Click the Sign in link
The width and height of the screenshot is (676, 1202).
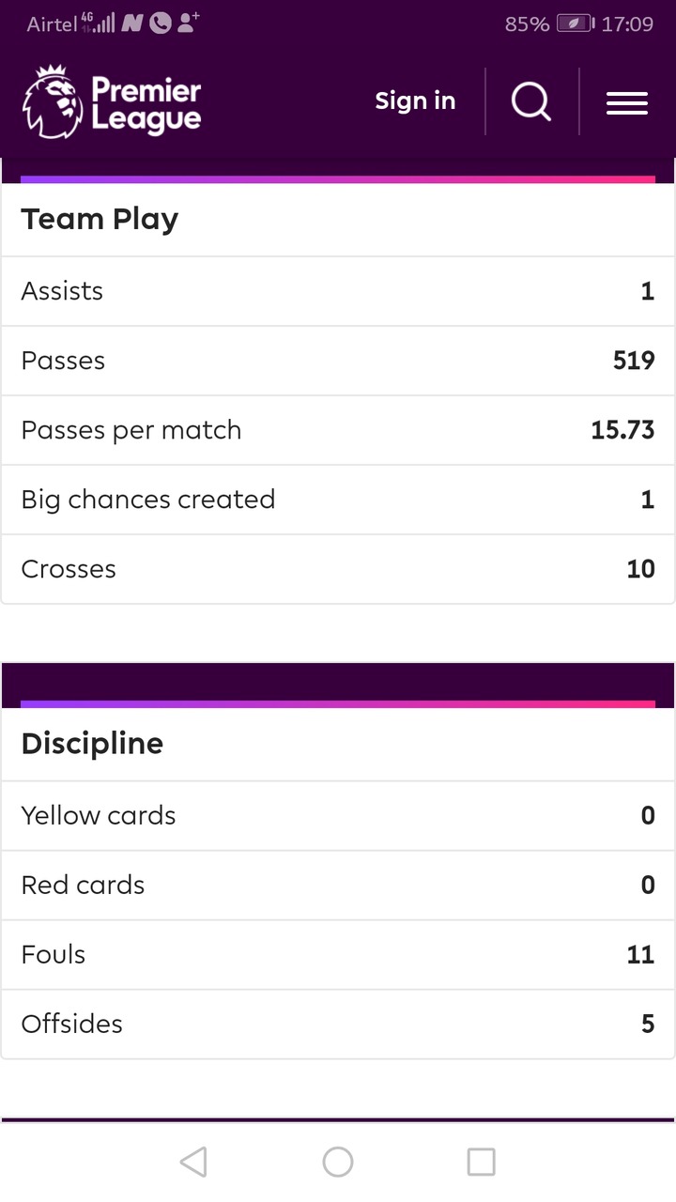(x=415, y=101)
